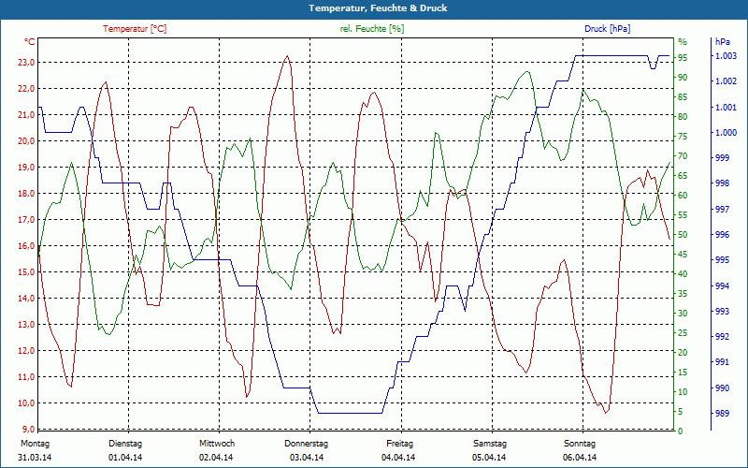The width and height of the screenshot is (748, 468).
Task: Click the 'Donnerstag' day label
Action: [x=307, y=444]
